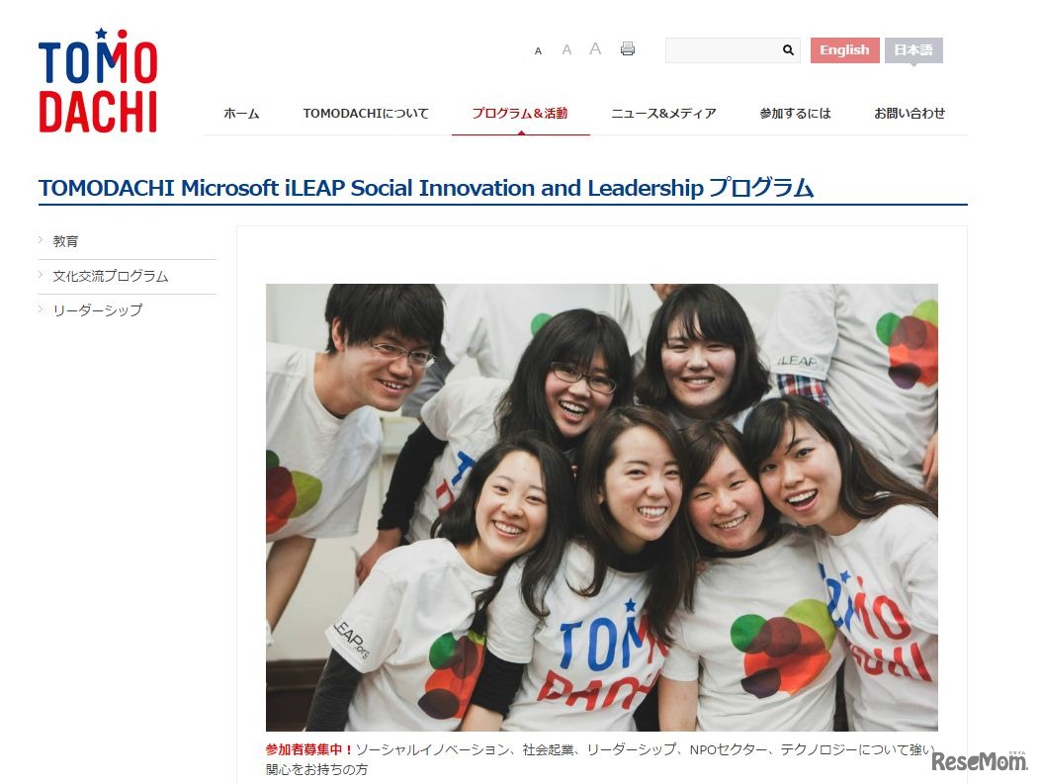The image size is (1041, 784).
Task: Open the ニュース&メディア section
Action: pos(663,113)
